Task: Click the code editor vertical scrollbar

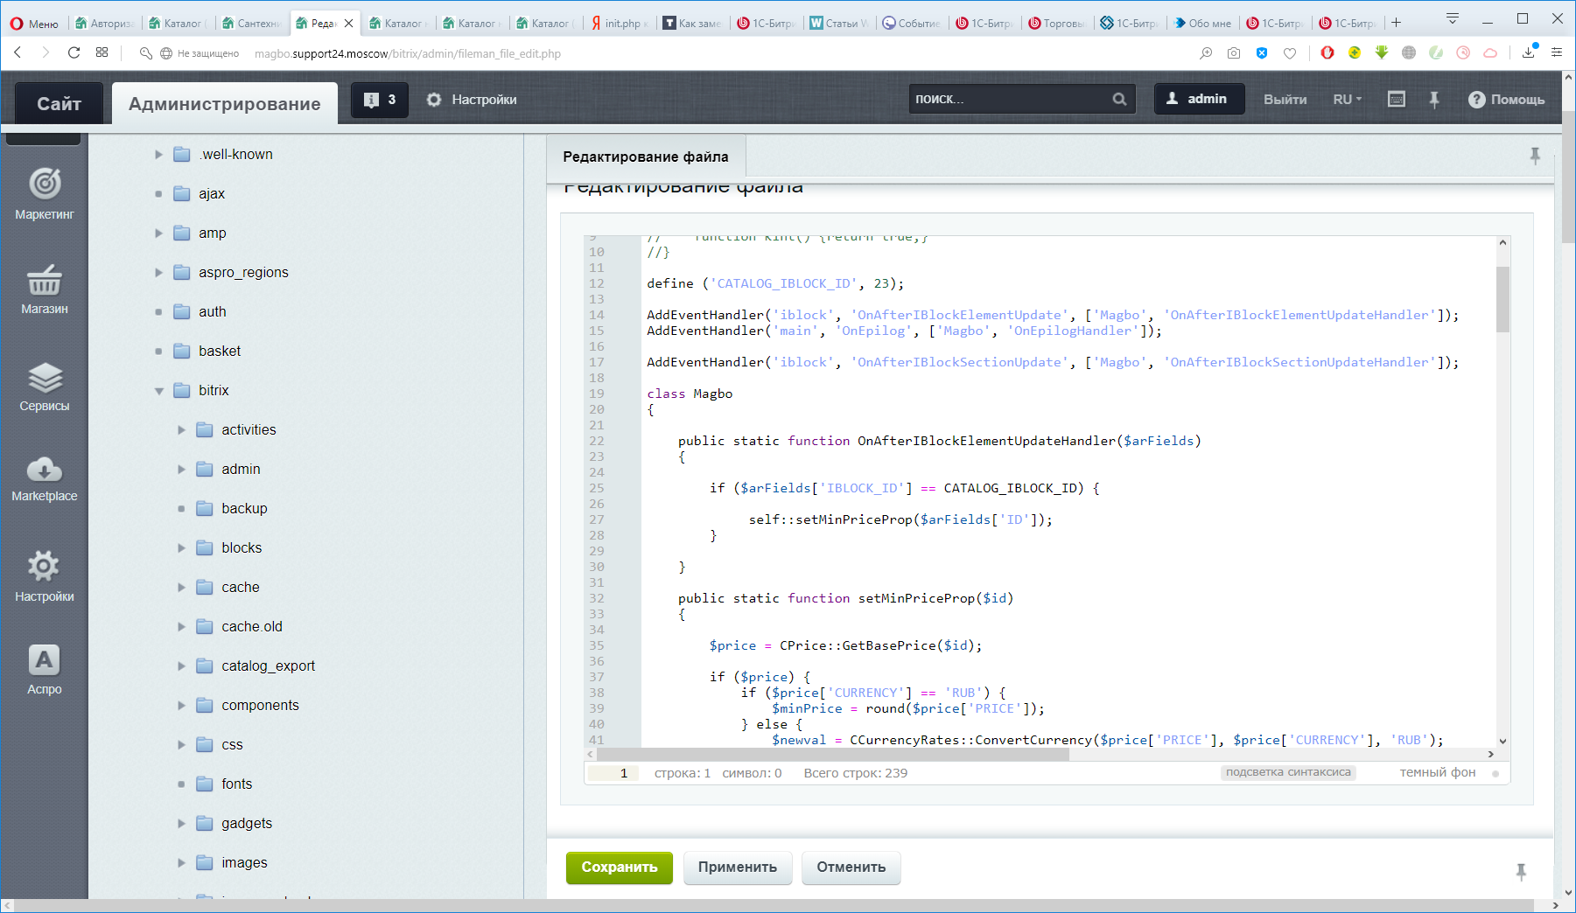Action: (1502, 301)
